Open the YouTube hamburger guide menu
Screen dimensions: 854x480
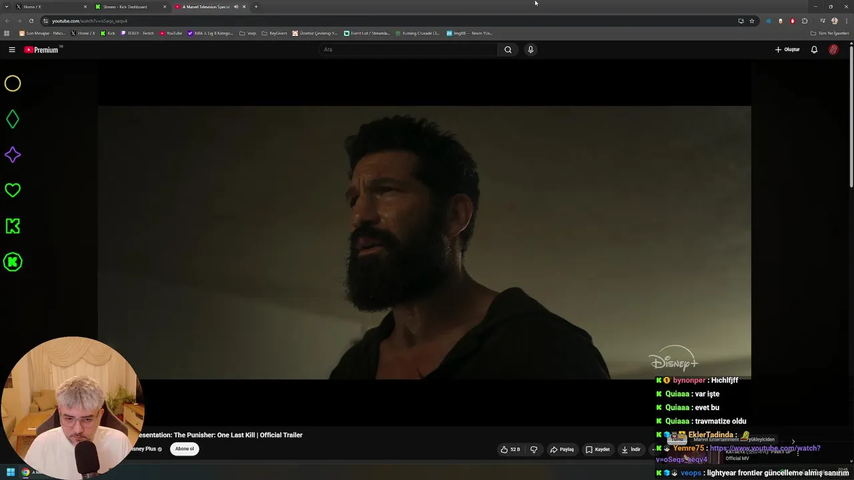click(x=12, y=49)
